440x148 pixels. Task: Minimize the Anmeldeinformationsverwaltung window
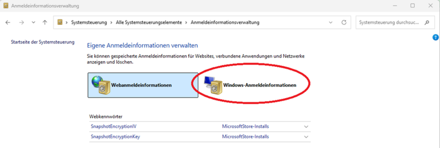point(395,6)
